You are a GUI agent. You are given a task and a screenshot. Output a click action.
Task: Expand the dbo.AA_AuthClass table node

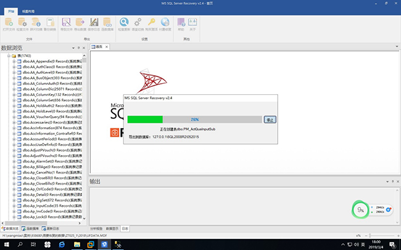pos(14,67)
